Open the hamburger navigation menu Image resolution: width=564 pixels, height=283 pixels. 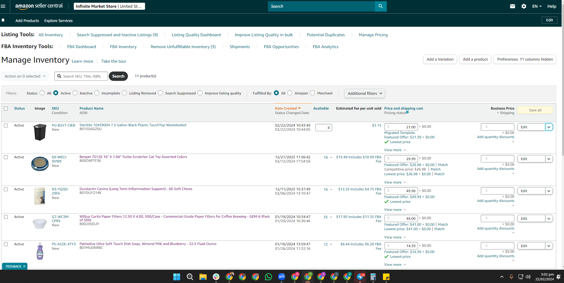coord(3,6)
